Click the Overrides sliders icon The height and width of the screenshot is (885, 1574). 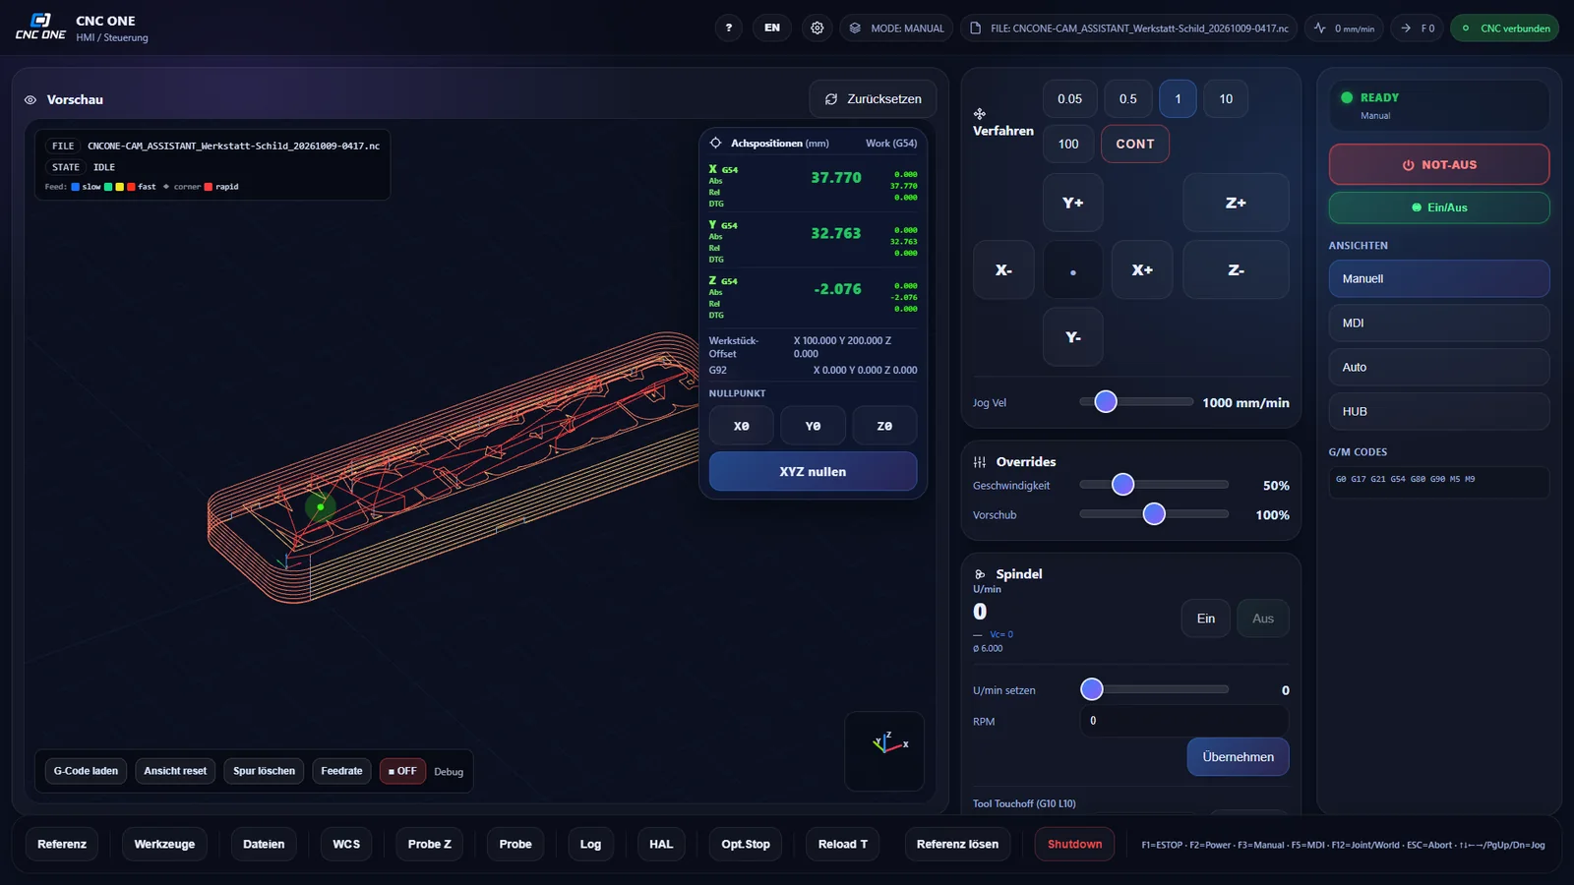pos(980,461)
